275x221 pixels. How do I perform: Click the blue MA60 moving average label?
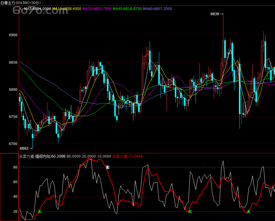(157, 9)
